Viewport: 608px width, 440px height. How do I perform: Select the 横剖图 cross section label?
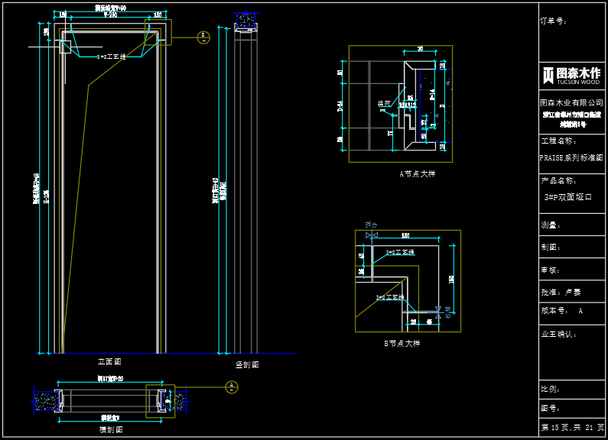(110, 430)
